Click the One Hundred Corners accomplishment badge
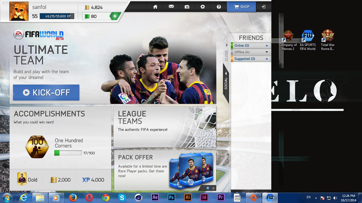Screen dimensions: 362x203 (37, 147)
